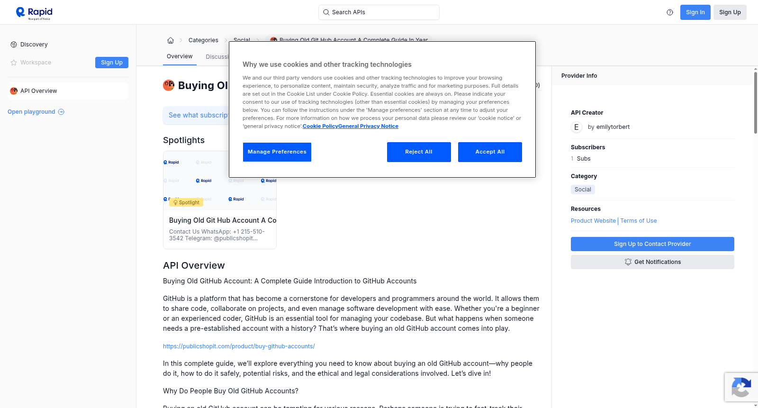Click the Open playground arrow icon
This screenshot has height=408, width=758.
pos(61,112)
